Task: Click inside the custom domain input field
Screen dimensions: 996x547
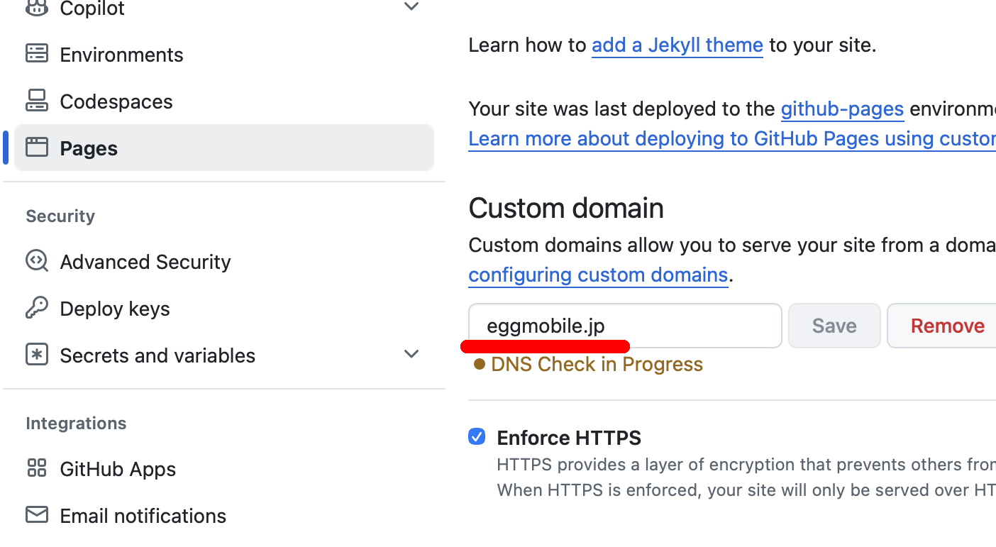Action: (624, 326)
